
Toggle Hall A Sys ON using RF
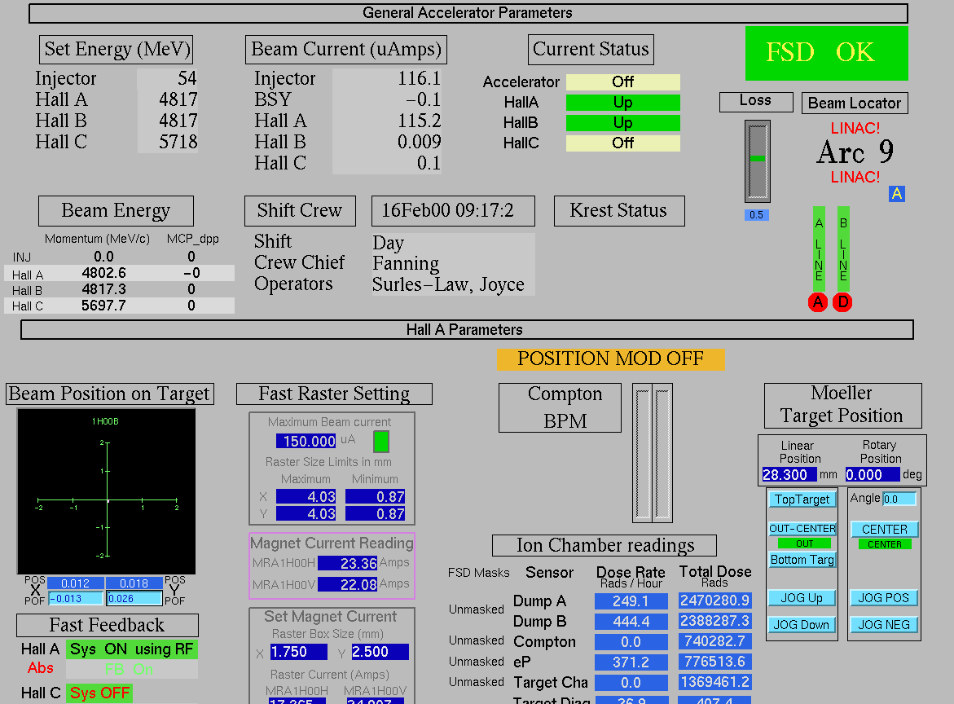tap(132, 649)
